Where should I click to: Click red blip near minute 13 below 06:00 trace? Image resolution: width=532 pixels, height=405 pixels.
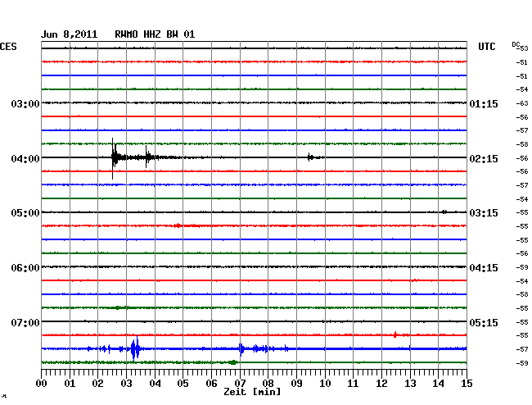pyautogui.click(x=414, y=280)
